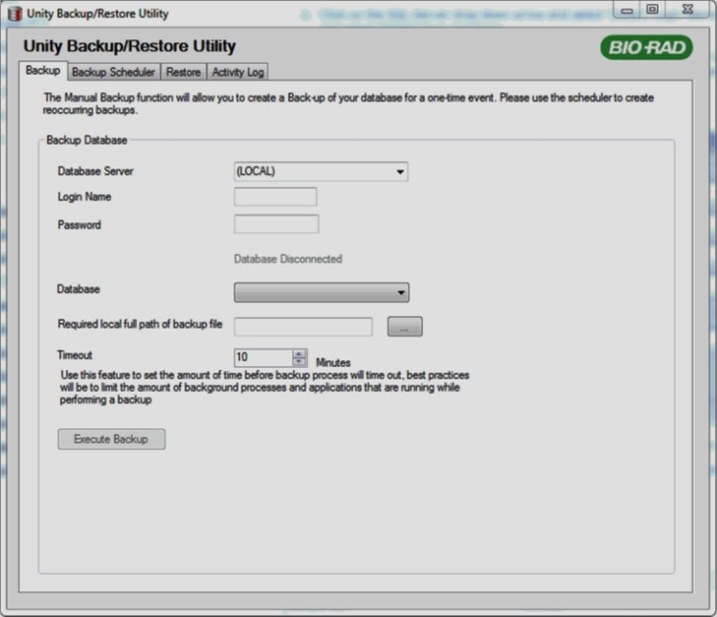
Task: Click the backup file path field
Action: click(303, 327)
